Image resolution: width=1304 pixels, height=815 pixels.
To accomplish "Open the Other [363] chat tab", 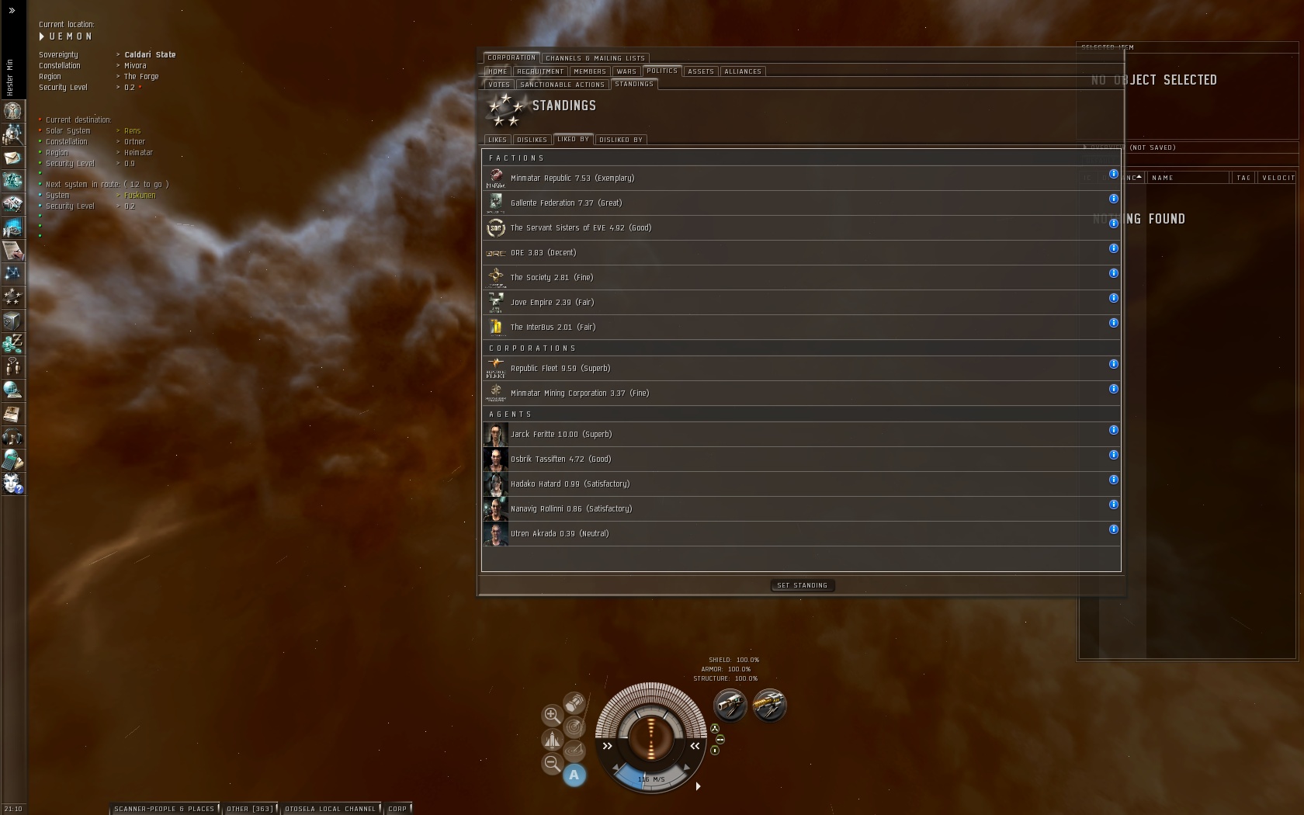I will 250,808.
